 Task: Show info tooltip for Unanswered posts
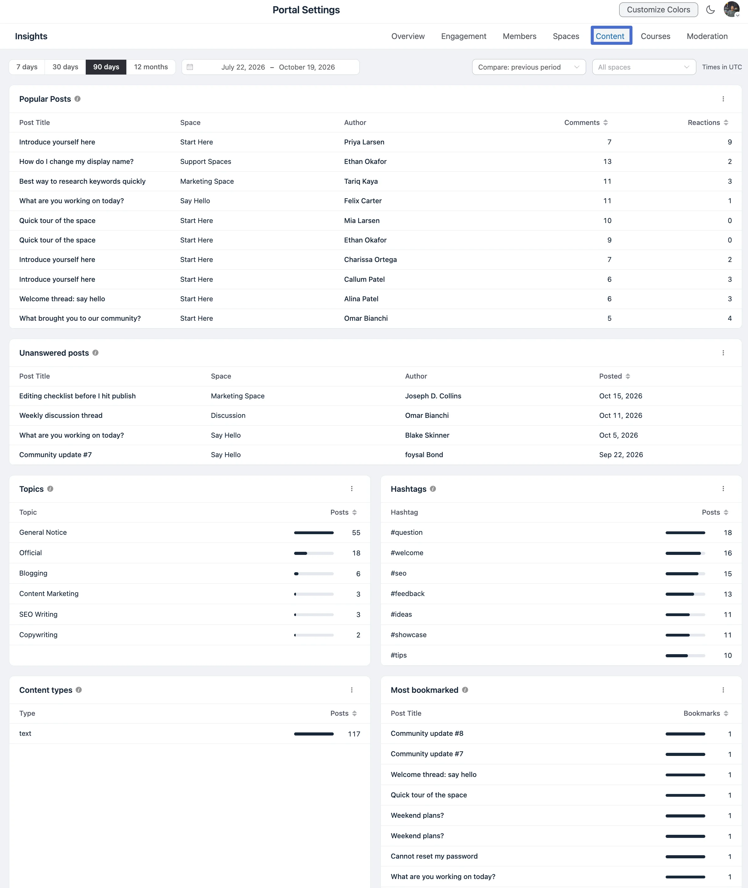point(95,353)
